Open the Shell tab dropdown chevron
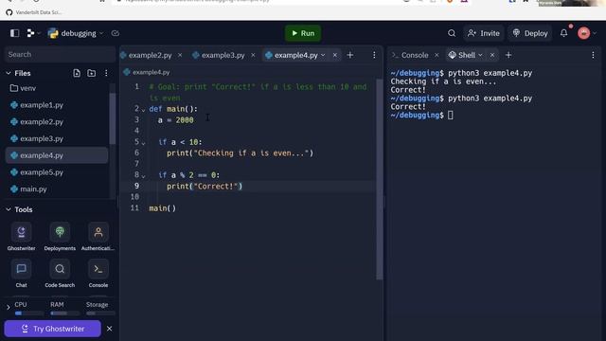 (480, 55)
